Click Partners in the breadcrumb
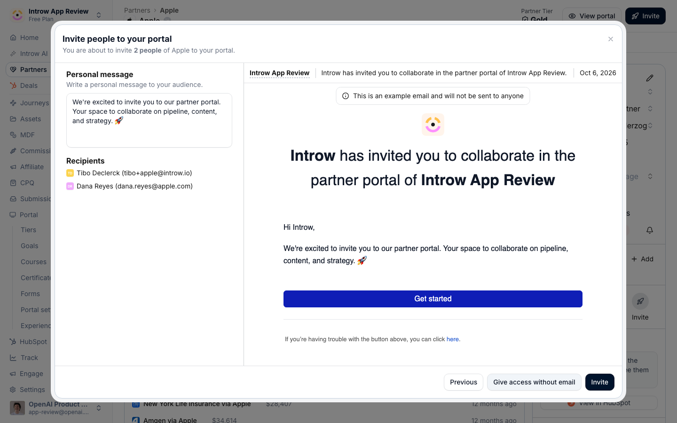This screenshot has width=677, height=423. click(x=137, y=10)
